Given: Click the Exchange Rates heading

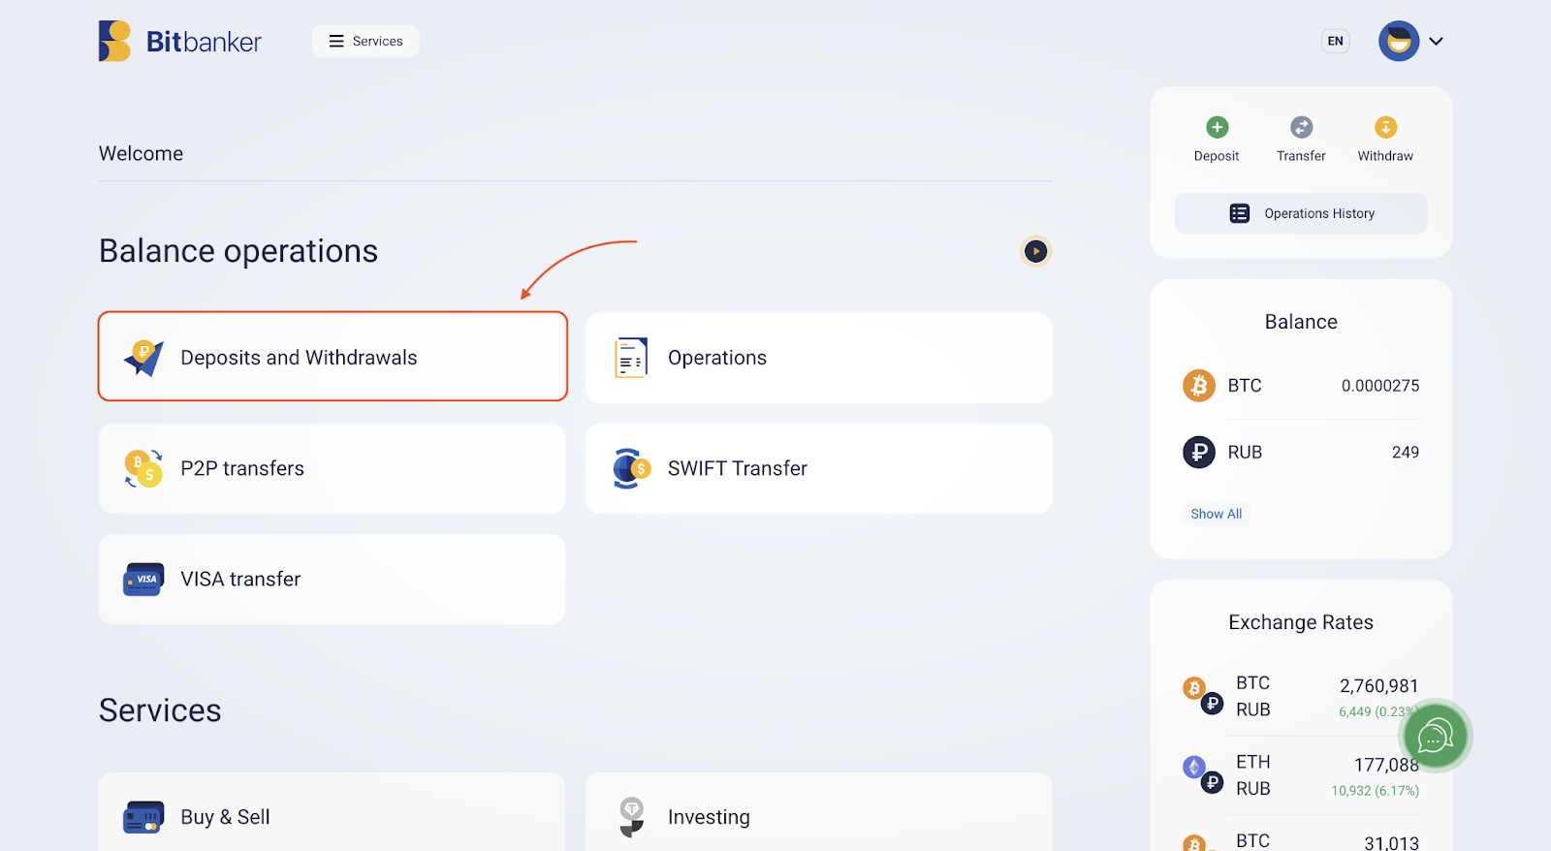Looking at the screenshot, I should 1301,622.
